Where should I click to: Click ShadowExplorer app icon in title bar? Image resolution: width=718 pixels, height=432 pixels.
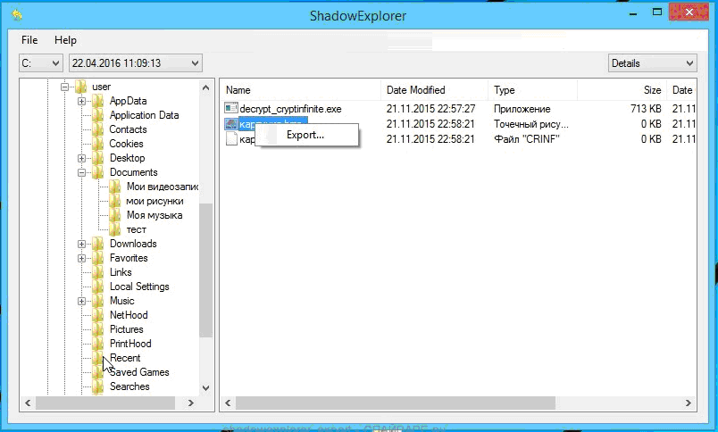tap(17, 15)
